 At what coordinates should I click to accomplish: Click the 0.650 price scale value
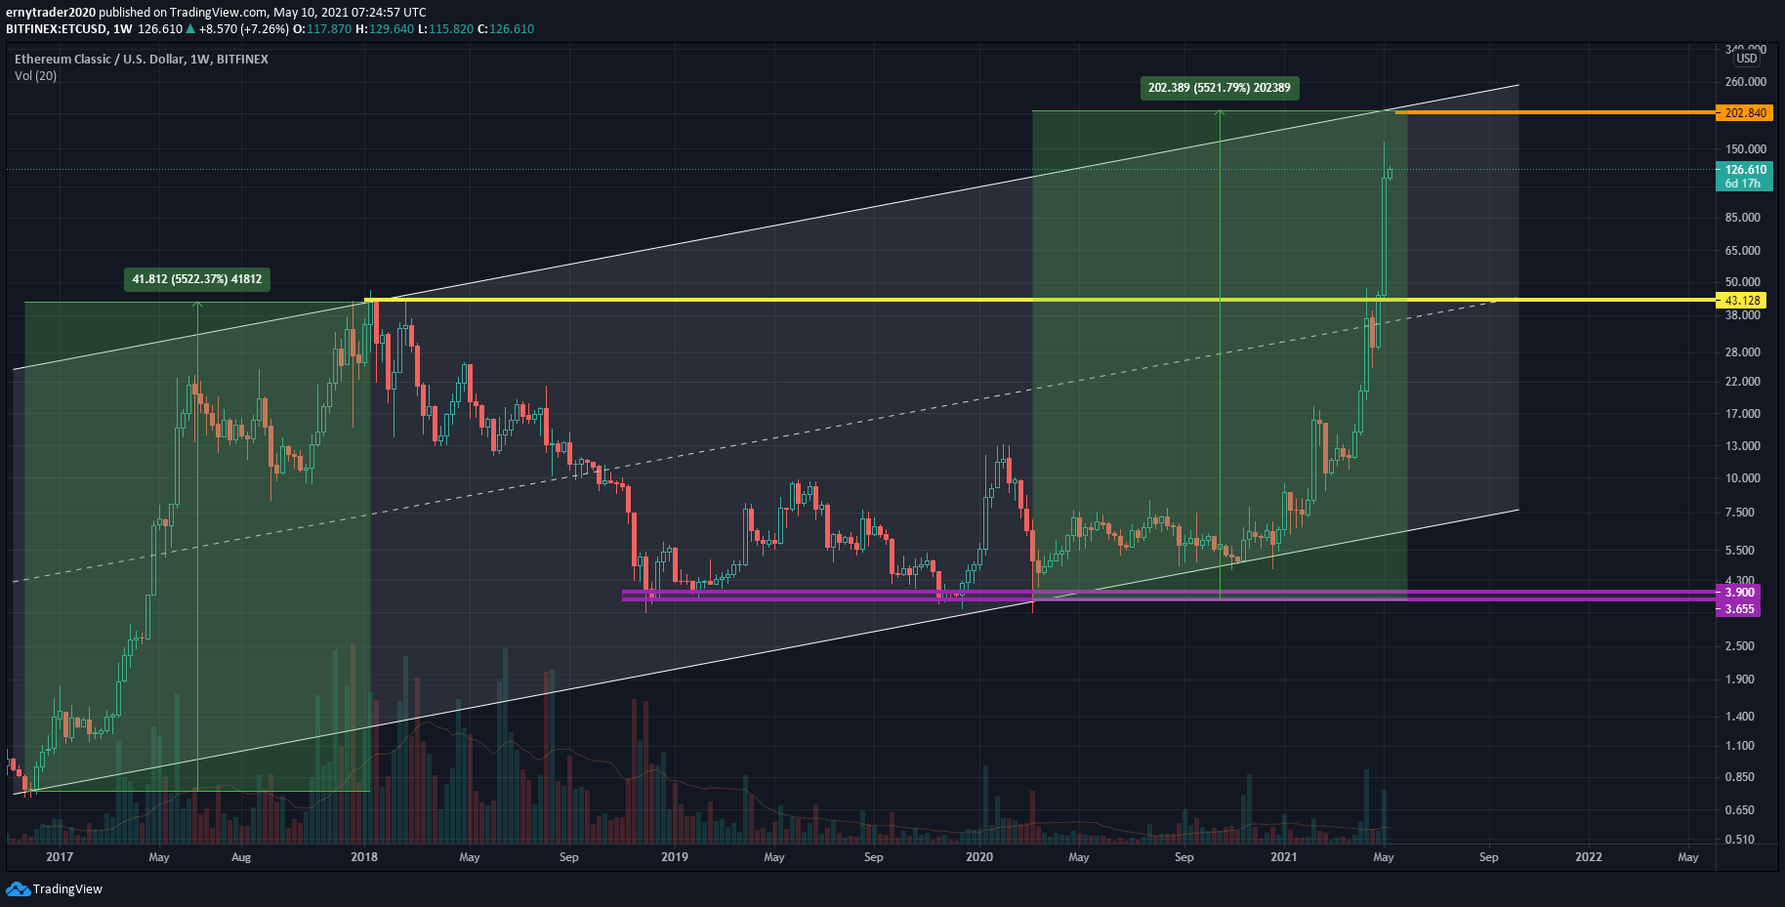tap(1740, 810)
